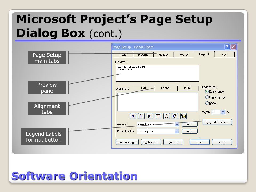Click the Insert File Name icon

[x=175, y=116]
